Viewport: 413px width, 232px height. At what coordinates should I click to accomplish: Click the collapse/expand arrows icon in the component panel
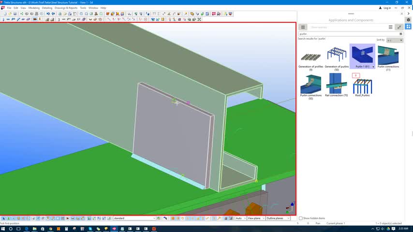pos(399,27)
